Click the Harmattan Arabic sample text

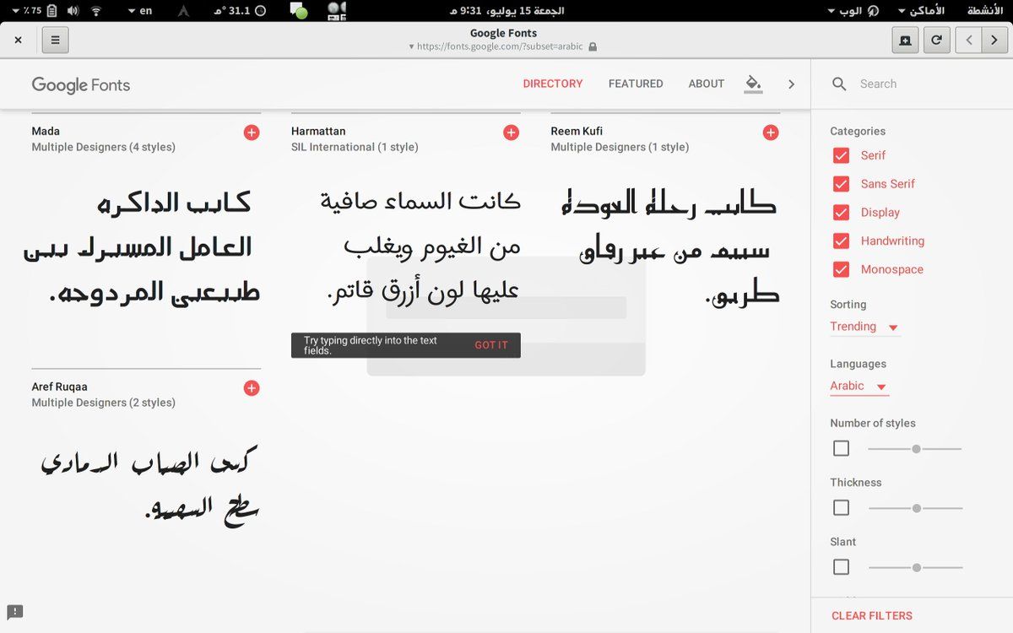[x=423, y=246]
